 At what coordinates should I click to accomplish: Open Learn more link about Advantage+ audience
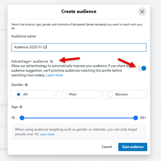pyautogui.click(x=54, y=75)
